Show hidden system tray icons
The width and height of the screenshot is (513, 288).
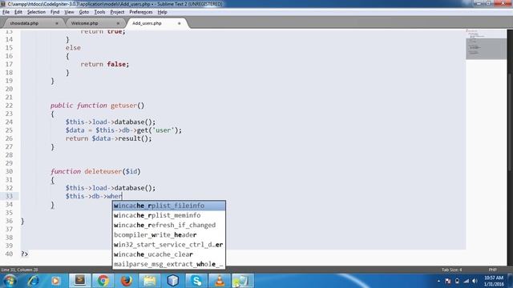click(x=438, y=281)
